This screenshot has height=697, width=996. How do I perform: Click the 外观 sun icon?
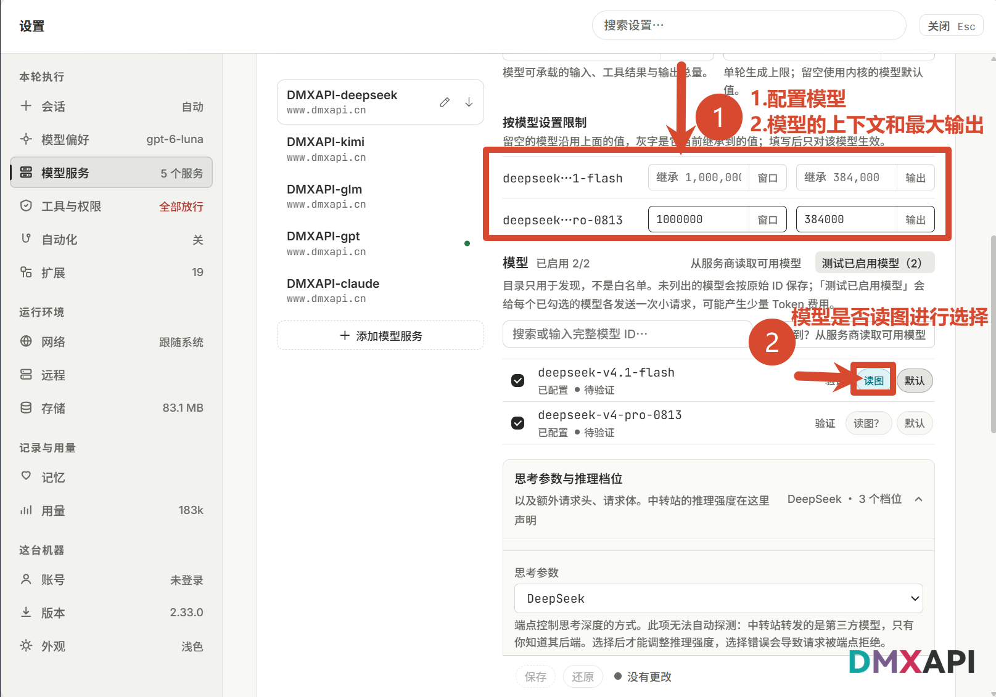26,646
